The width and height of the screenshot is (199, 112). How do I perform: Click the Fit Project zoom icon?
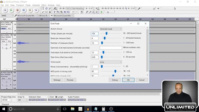click(97, 12)
